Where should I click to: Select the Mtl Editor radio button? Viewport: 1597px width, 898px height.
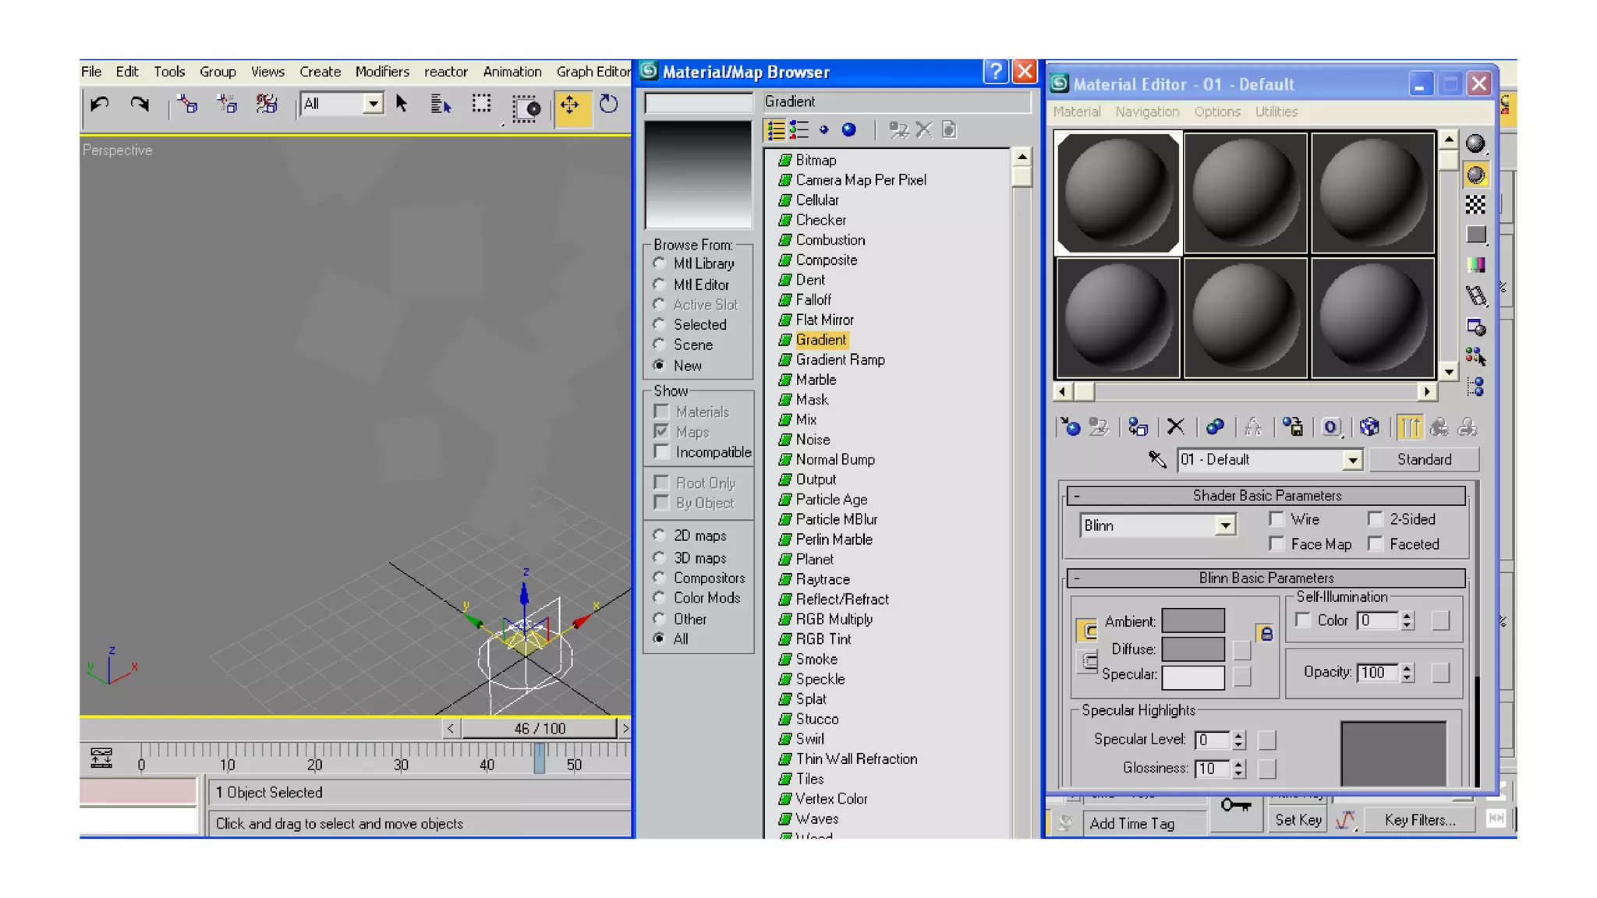(x=660, y=285)
